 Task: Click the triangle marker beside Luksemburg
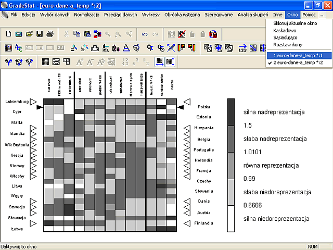[33, 102]
